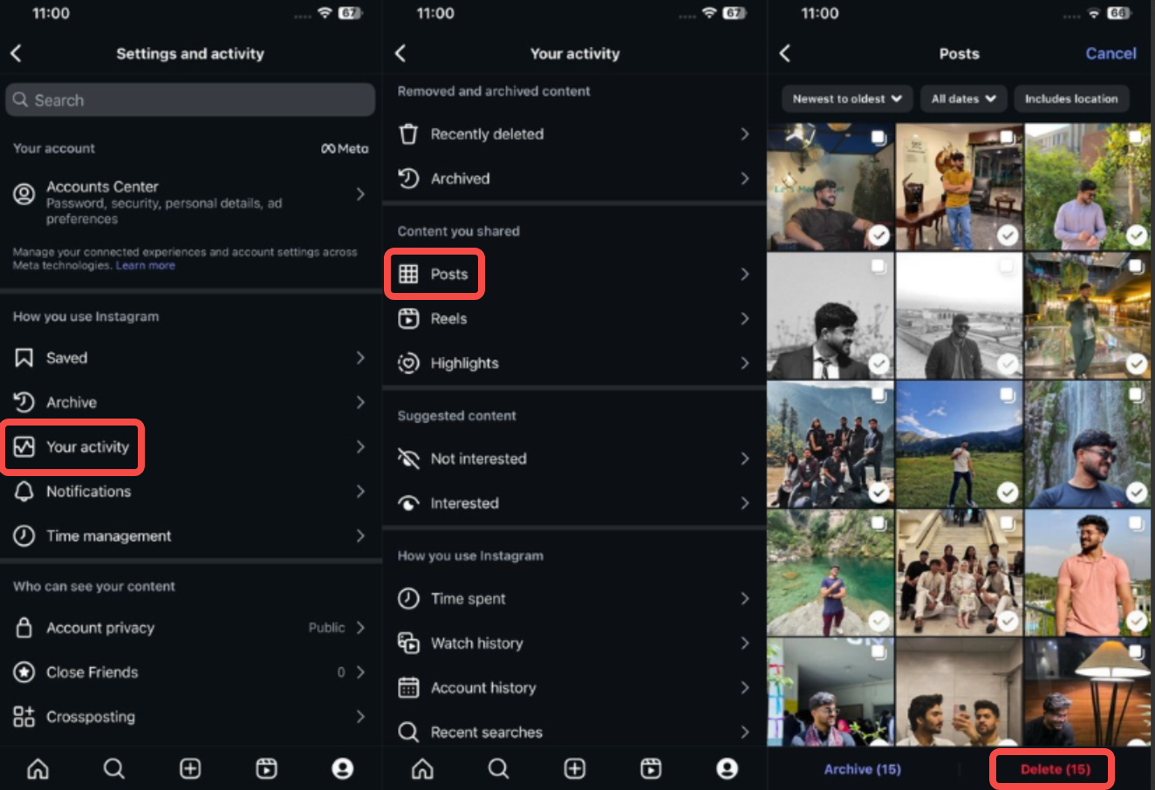Tap the Profile icon on Settings and activity screen
The image size is (1155, 790).
343,768
